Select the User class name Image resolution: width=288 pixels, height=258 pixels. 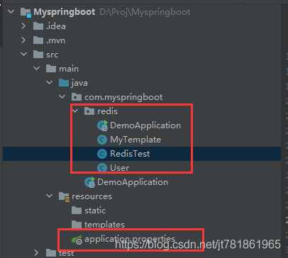click(119, 168)
